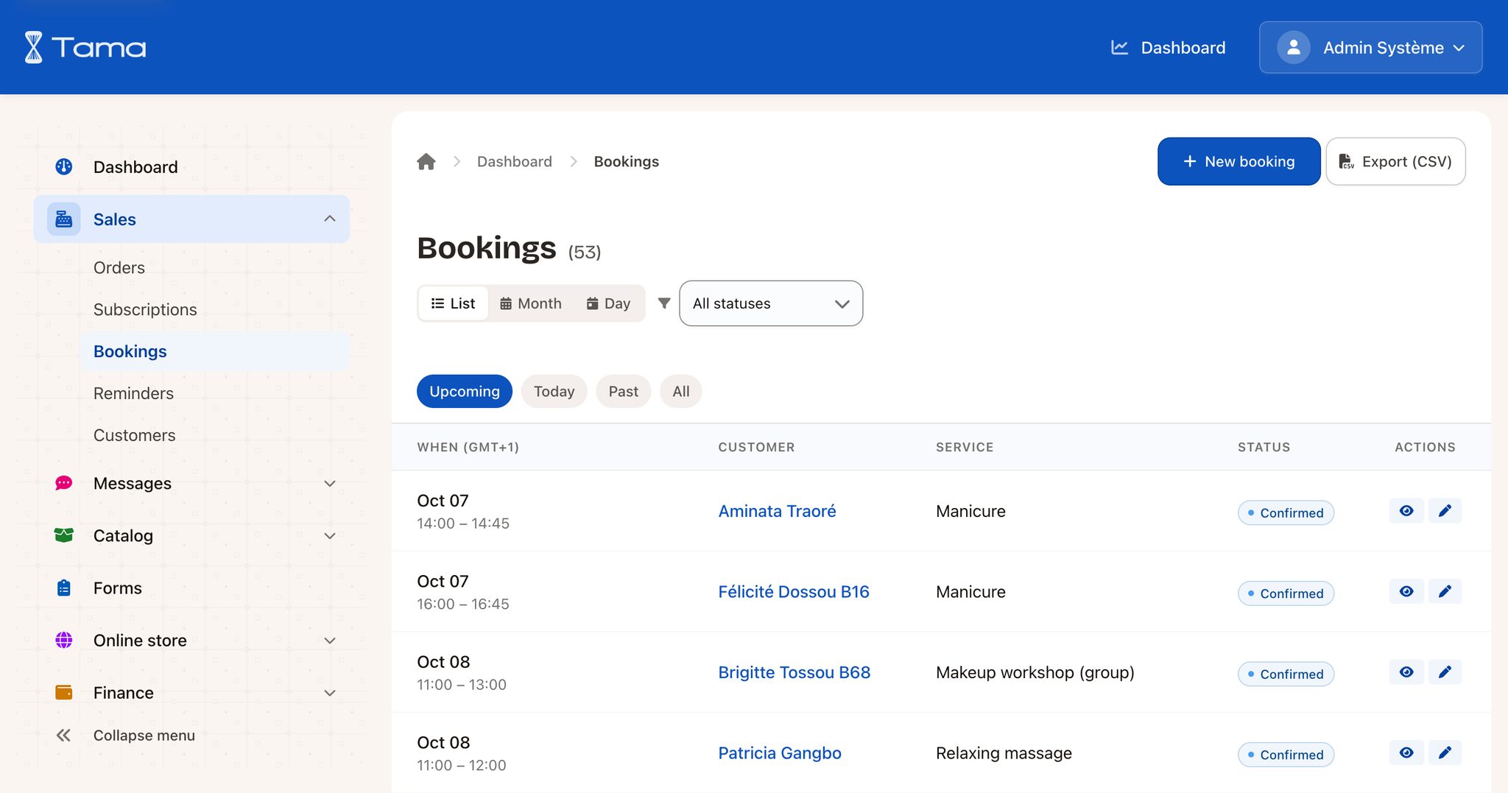Click the Forms clipboard icon in sidebar

click(64, 588)
